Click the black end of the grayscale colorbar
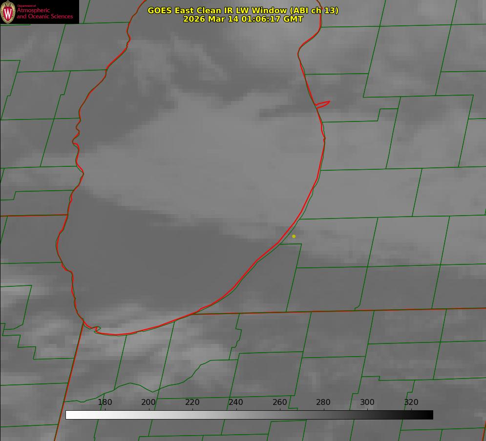 [429, 415]
